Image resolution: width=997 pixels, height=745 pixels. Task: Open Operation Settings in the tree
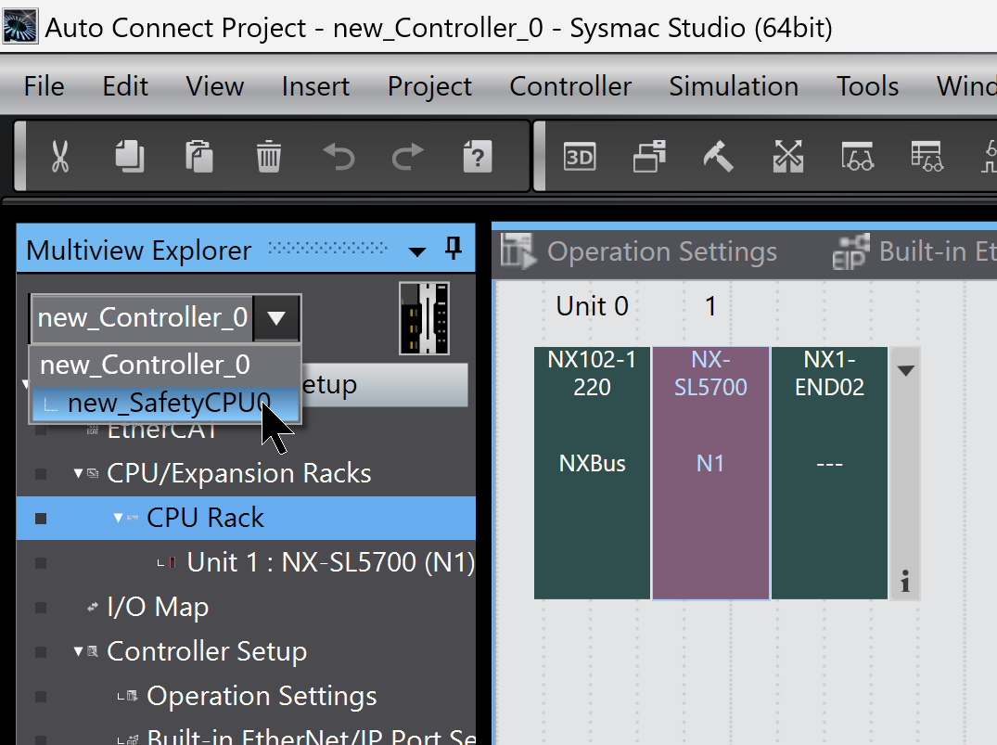tap(262, 696)
